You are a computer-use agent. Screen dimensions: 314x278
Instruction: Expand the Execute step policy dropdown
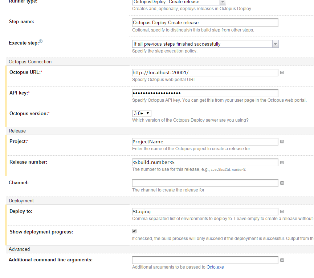[205, 44]
